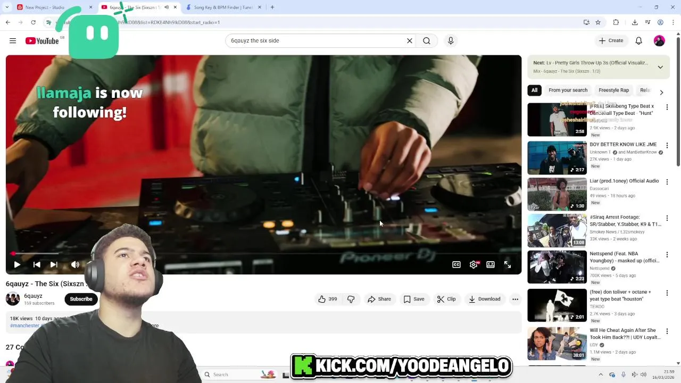This screenshot has width=681, height=383.
Task: Open don toliver type beat houston title
Action: (620, 295)
